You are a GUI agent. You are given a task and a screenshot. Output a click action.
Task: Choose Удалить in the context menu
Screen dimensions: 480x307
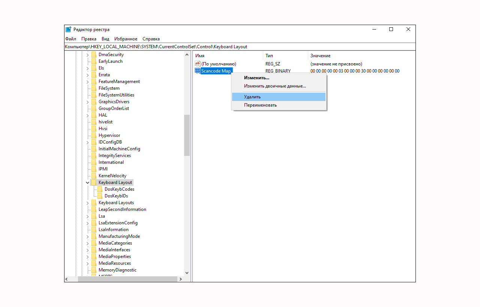[279, 97]
